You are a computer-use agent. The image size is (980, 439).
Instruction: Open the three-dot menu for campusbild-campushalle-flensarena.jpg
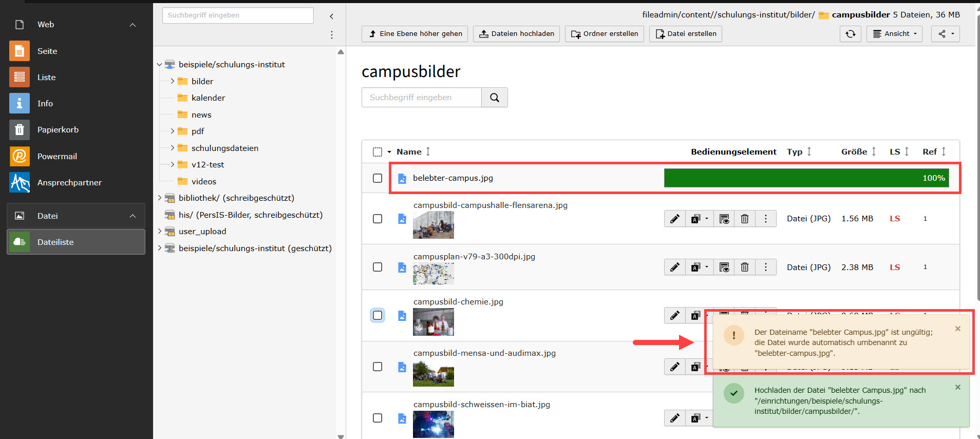click(x=765, y=219)
